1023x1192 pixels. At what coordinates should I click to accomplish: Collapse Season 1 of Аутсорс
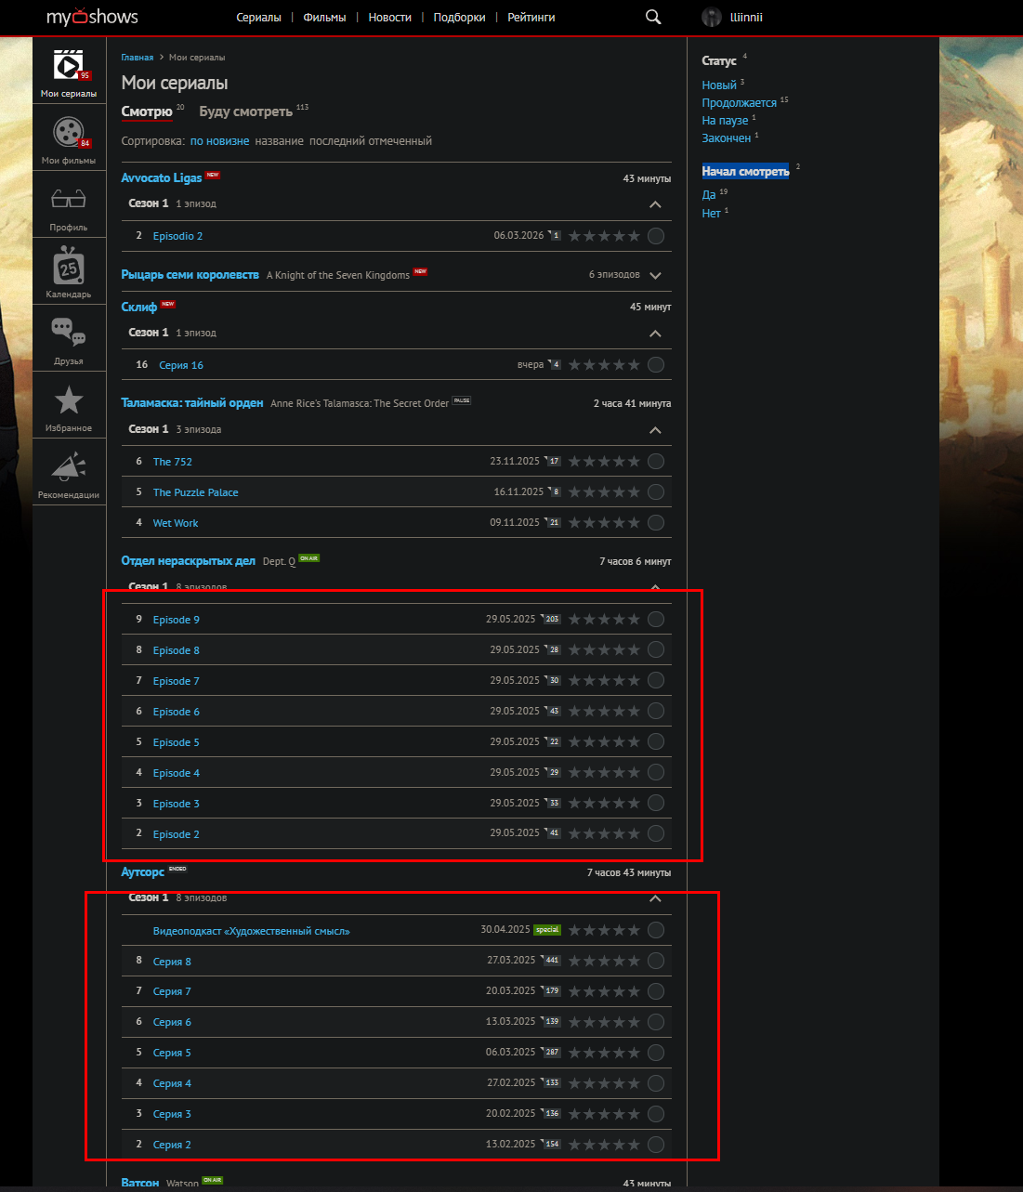pyautogui.click(x=655, y=898)
